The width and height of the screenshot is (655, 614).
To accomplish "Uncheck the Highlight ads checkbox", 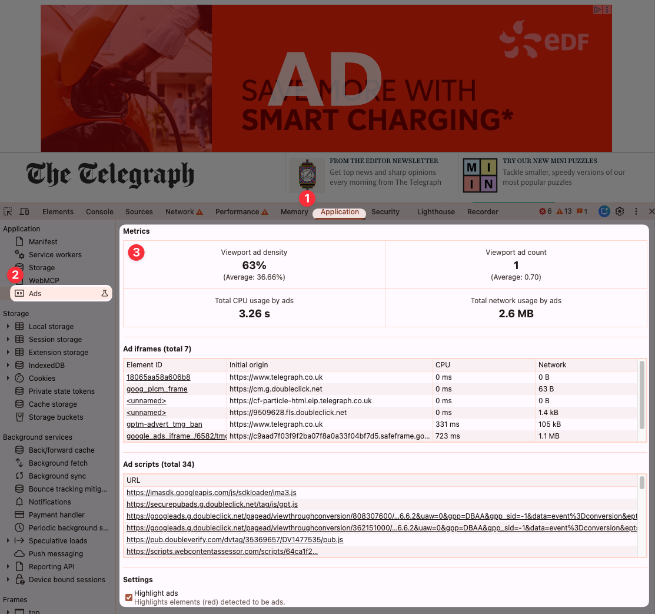I will coord(129,598).
